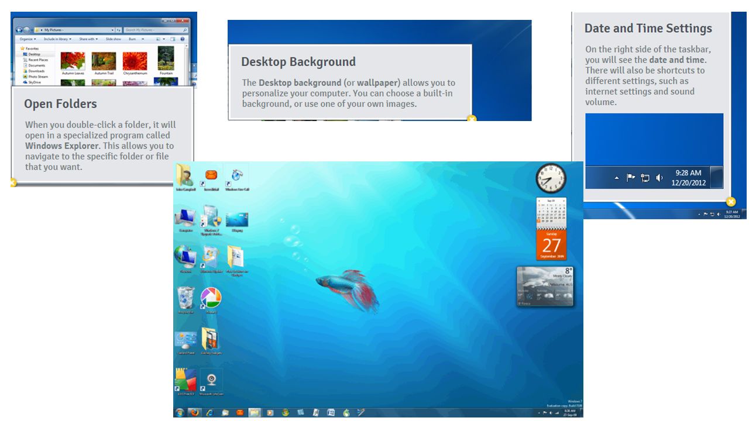The image size is (749, 421).
Task: Open the Include in library dropdown
Action: tap(57, 39)
